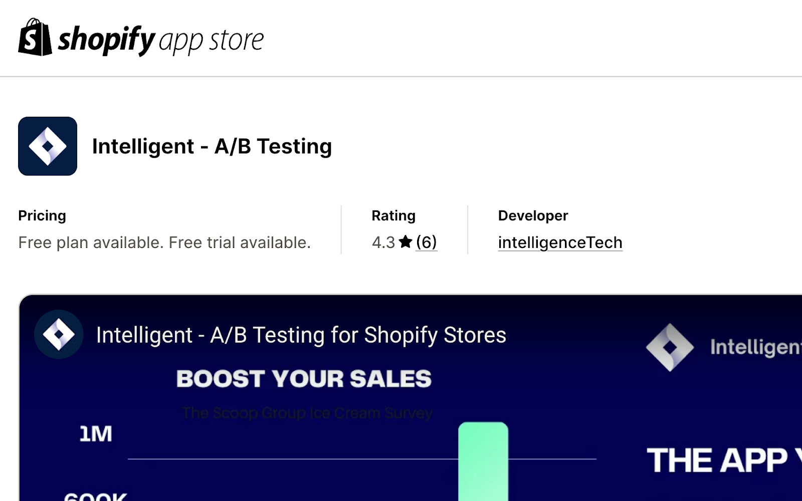
Task: Click the video channel avatar icon
Action: click(59, 334)
